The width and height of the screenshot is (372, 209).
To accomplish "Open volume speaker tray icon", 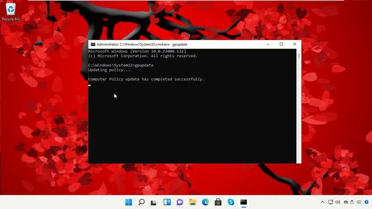I will 338,202.
